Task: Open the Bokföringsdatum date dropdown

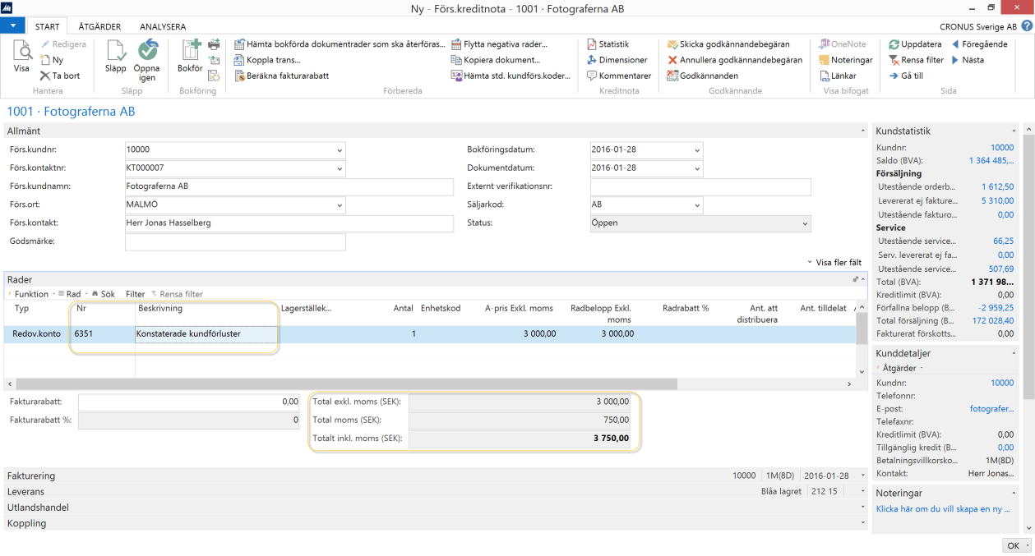Action: coord(697,150)
